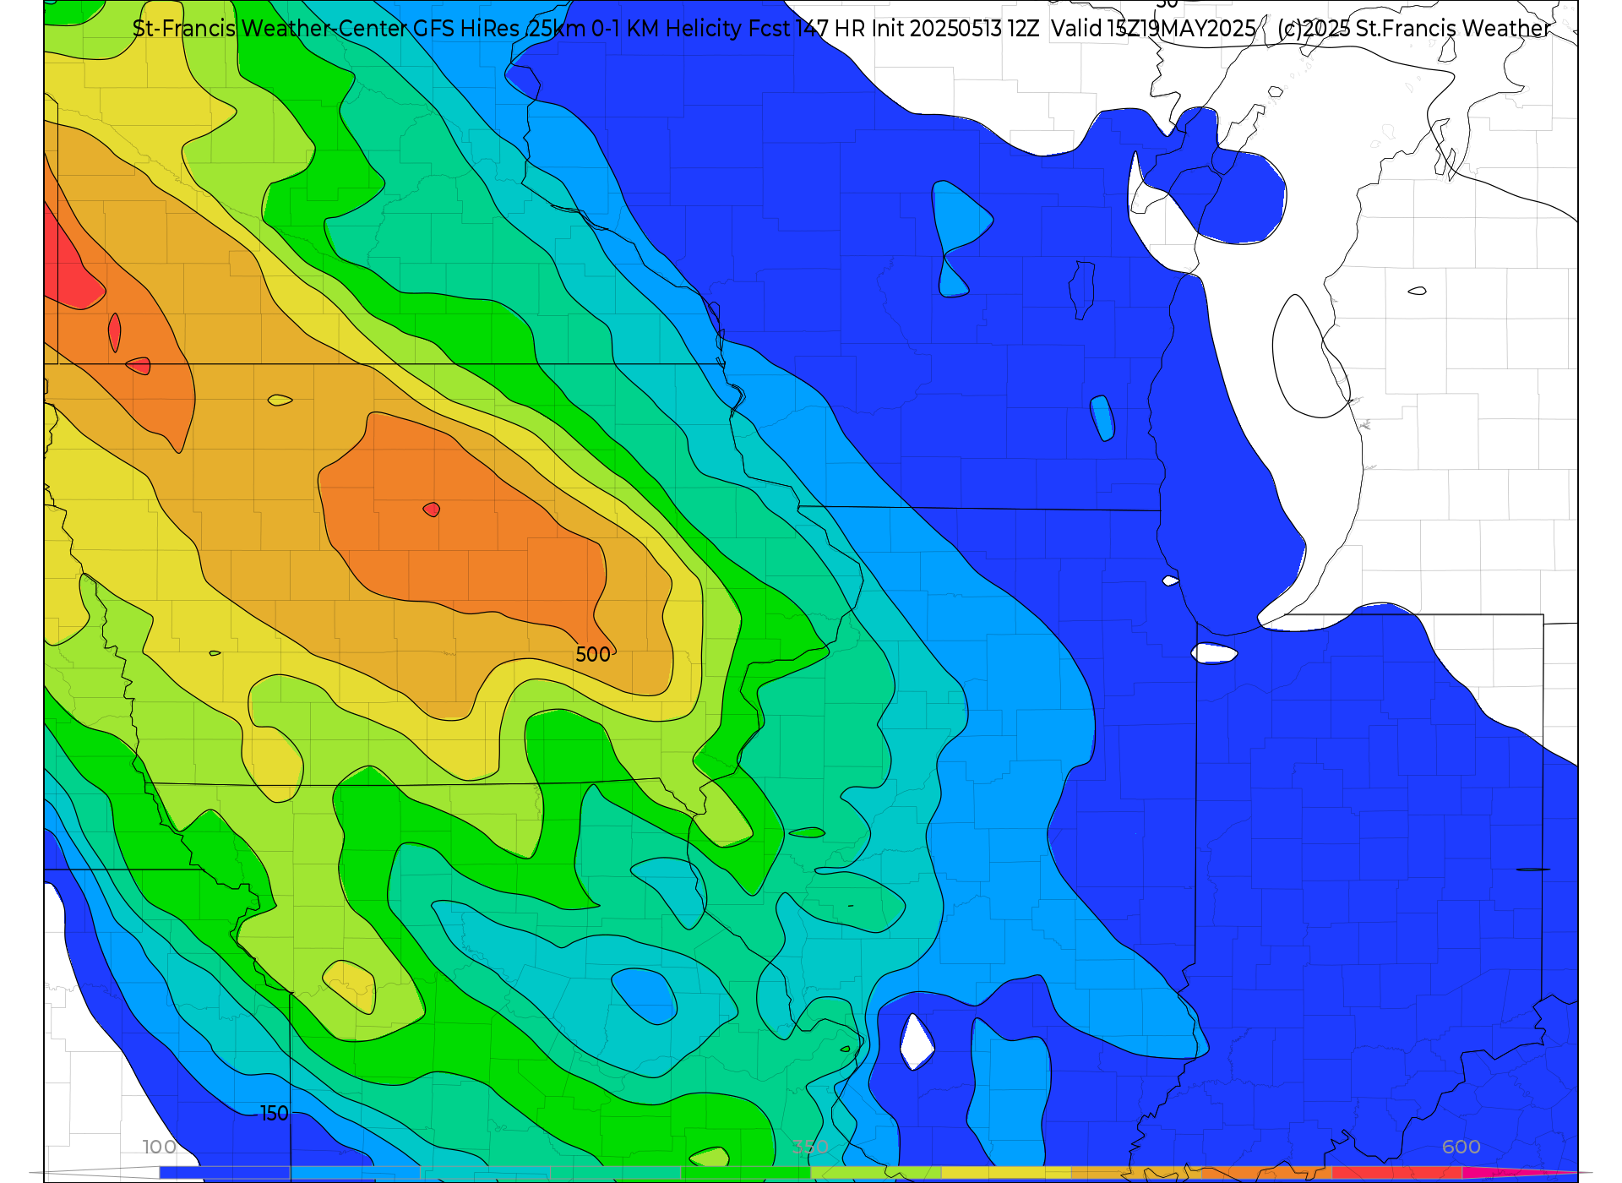Select the orange colorbar segment
Screen dimensions: 1622x1183
[1267, 1172]
